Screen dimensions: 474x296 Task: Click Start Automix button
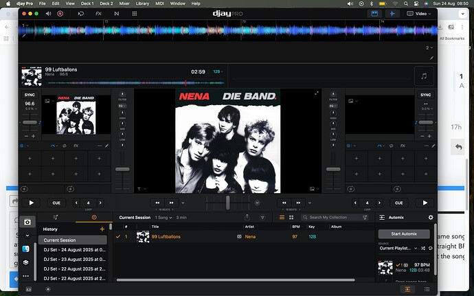(x=404, y=234)
